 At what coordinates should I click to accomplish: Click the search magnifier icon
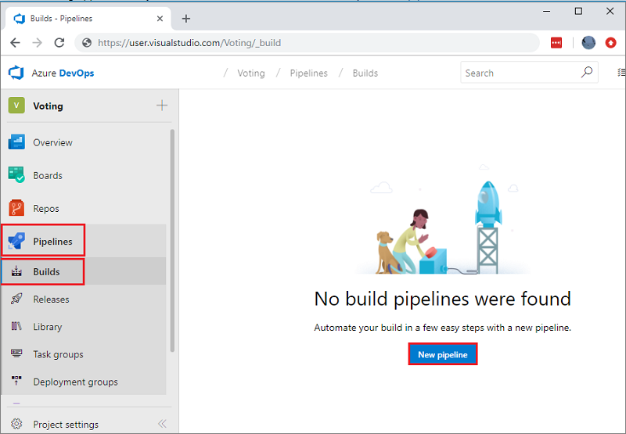click(586, 72)
